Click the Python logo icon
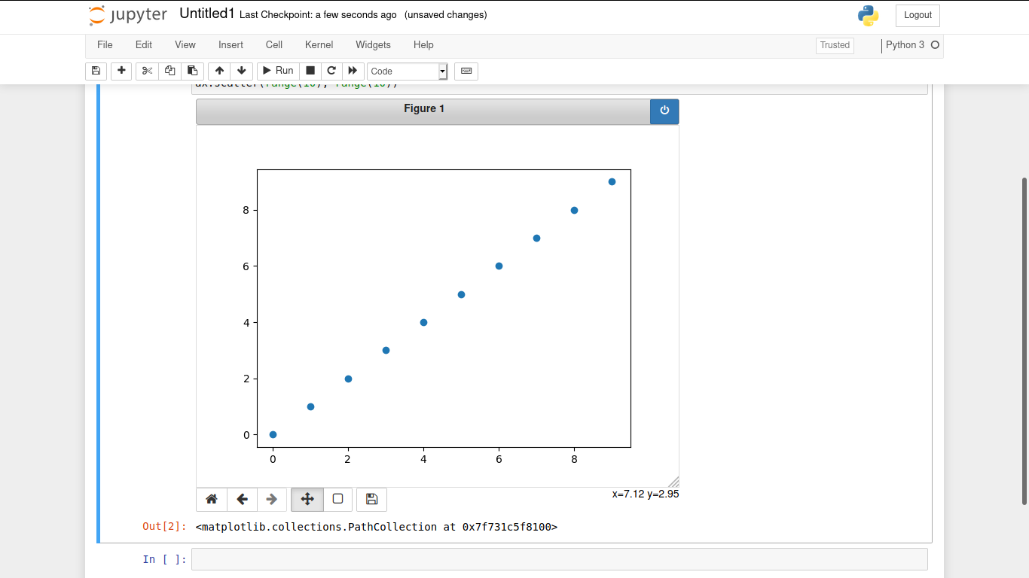This screenshot has height=578, width=1029. click(868, 16)
